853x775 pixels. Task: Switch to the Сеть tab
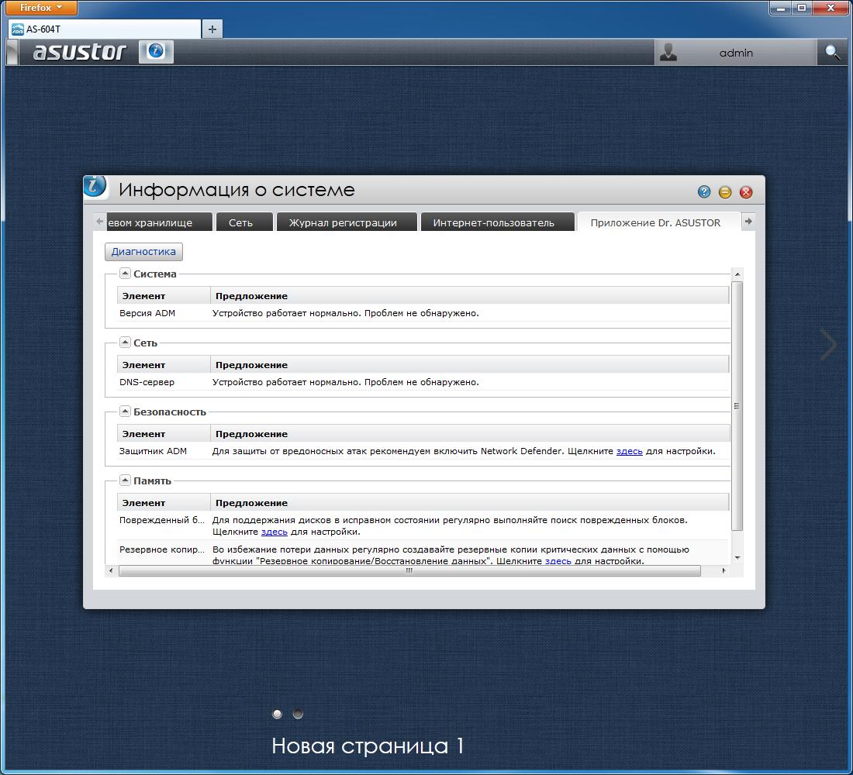(x=244, y=222)
